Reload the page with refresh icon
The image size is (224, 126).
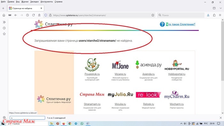pos(33,15)
